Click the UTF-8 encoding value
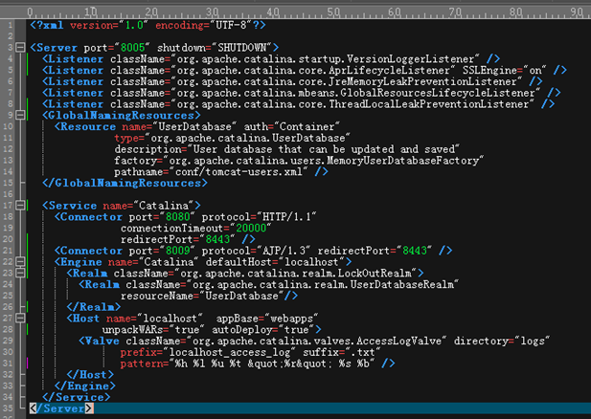591x419 pixels. coord(231,25)
